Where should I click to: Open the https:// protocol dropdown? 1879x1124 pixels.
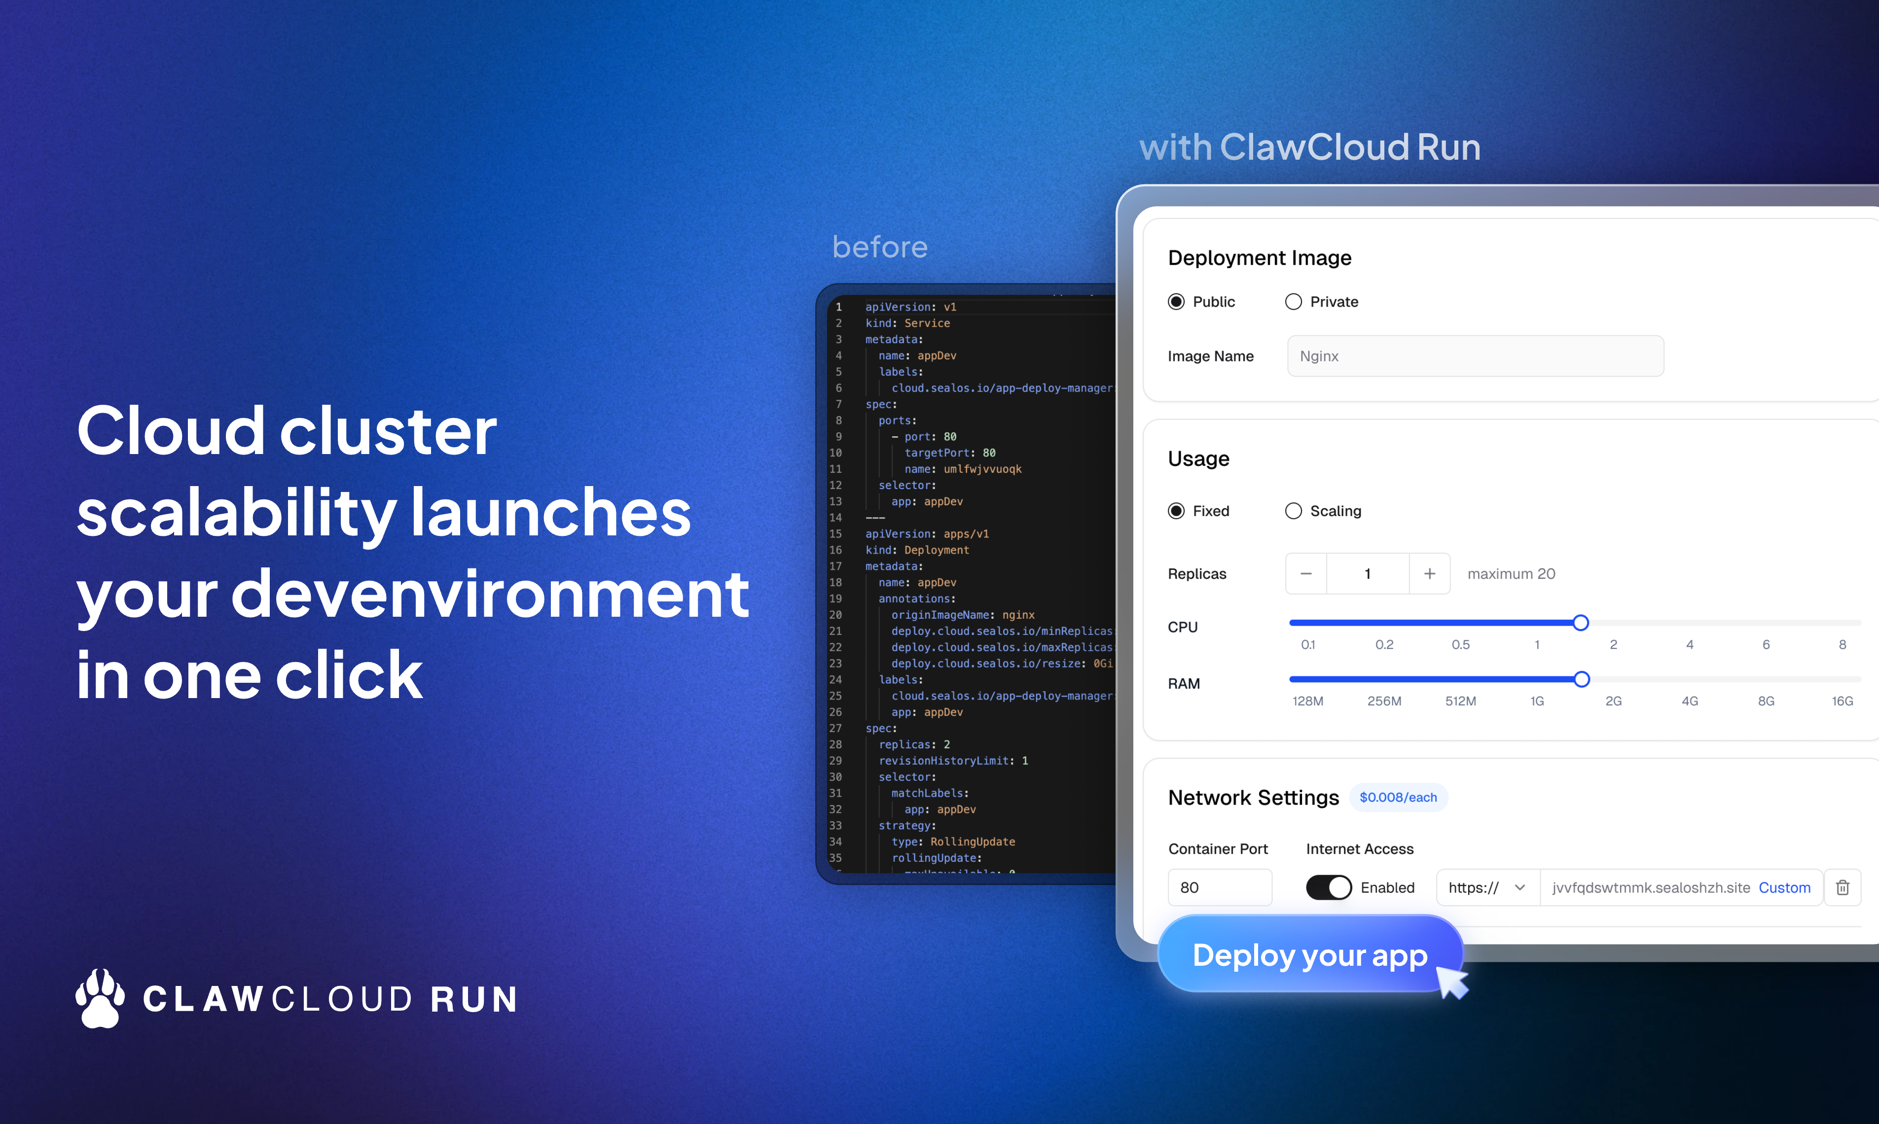click(1487, 888)
